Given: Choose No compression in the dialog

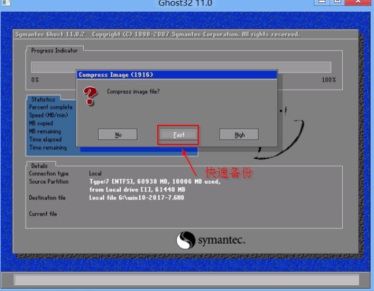Looking at the screenshot, I should (118, 135).
